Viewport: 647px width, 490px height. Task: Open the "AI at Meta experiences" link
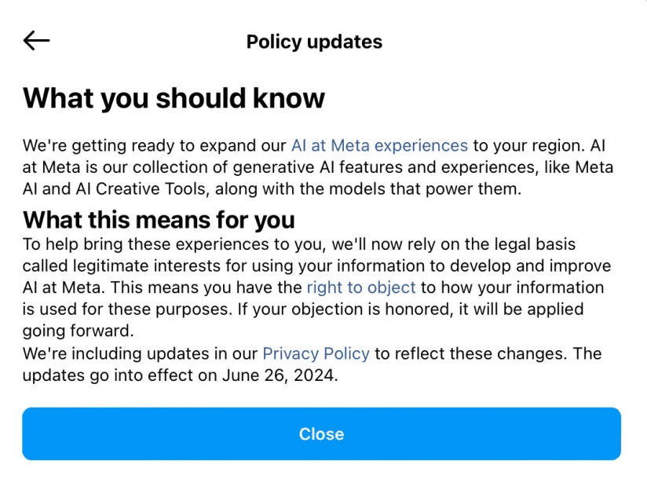pos(379,145)
